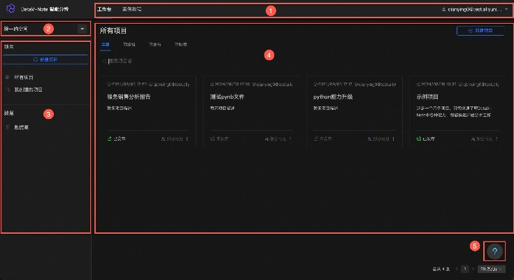The image size is (514, 280).
Task: Select the 全部 project filter tab
Action: [105, 45]
